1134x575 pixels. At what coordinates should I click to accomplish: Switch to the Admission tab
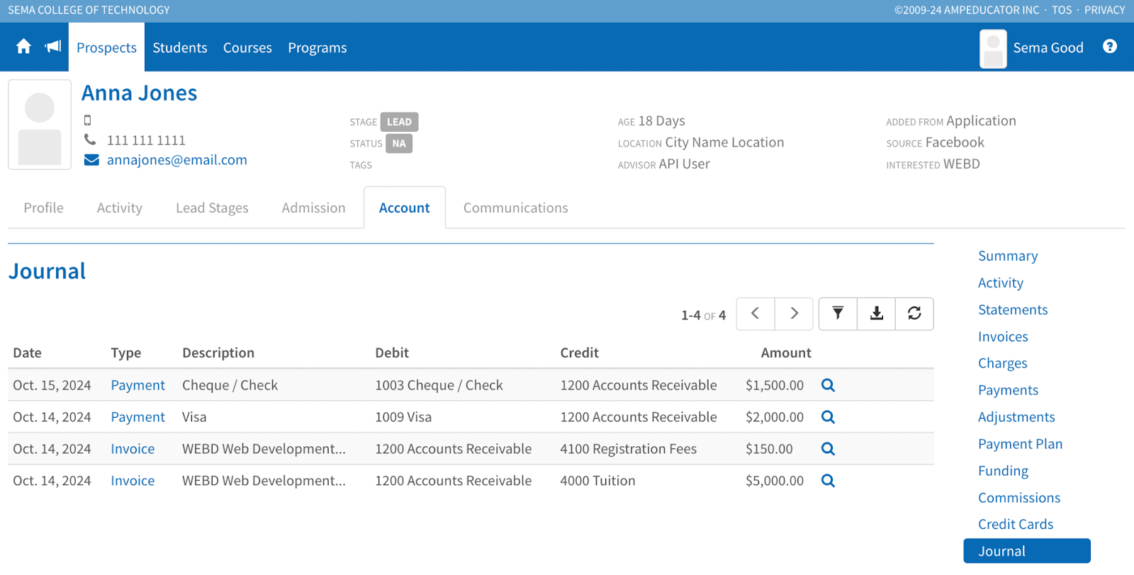[313, 207]
